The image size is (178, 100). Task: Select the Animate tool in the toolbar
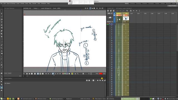pos(2,11)
